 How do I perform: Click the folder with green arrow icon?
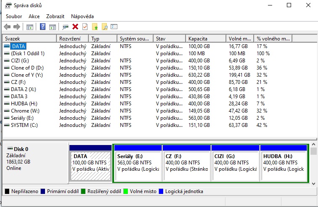[x=95, y=27]
